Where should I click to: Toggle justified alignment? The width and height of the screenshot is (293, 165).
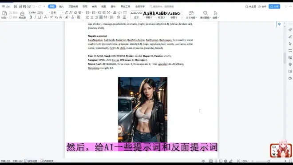click(101, 17)
